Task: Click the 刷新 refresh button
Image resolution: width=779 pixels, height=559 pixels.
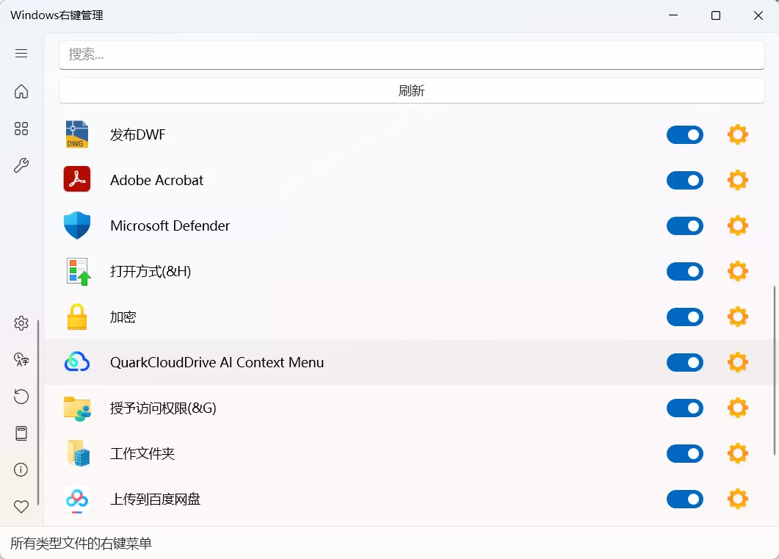Action: 411,90
